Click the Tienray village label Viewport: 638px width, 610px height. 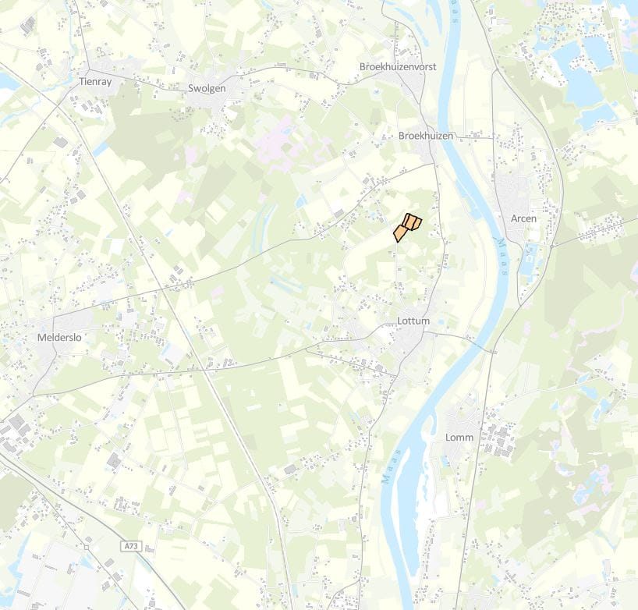95,82
